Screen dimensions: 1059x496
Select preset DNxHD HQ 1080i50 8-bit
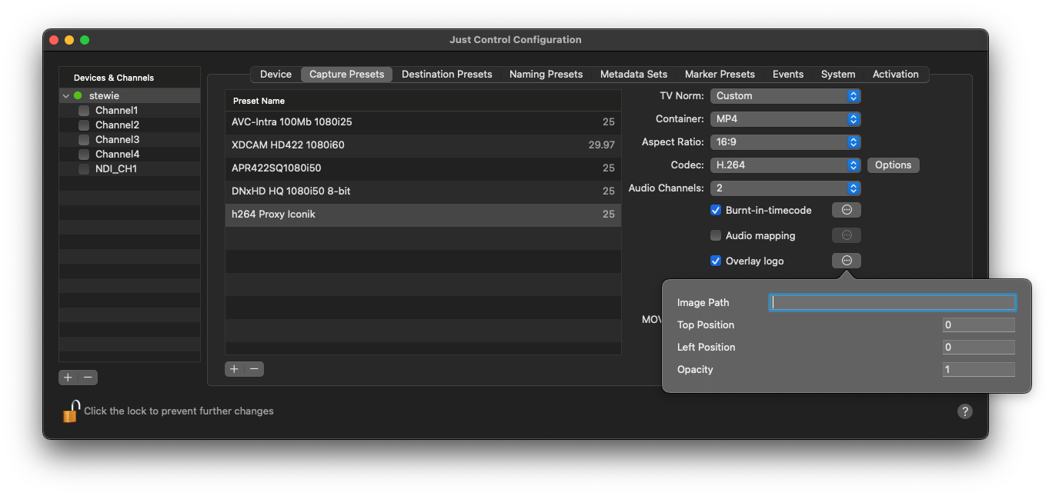423,191
